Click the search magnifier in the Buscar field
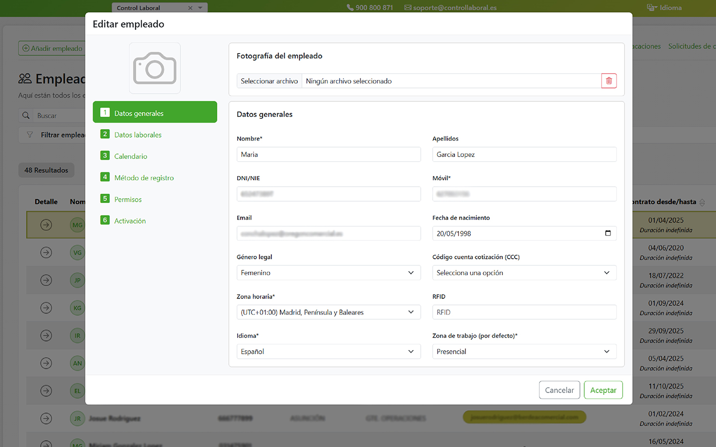The width and height of the screenshot is (716, 447). click(26, 115)
